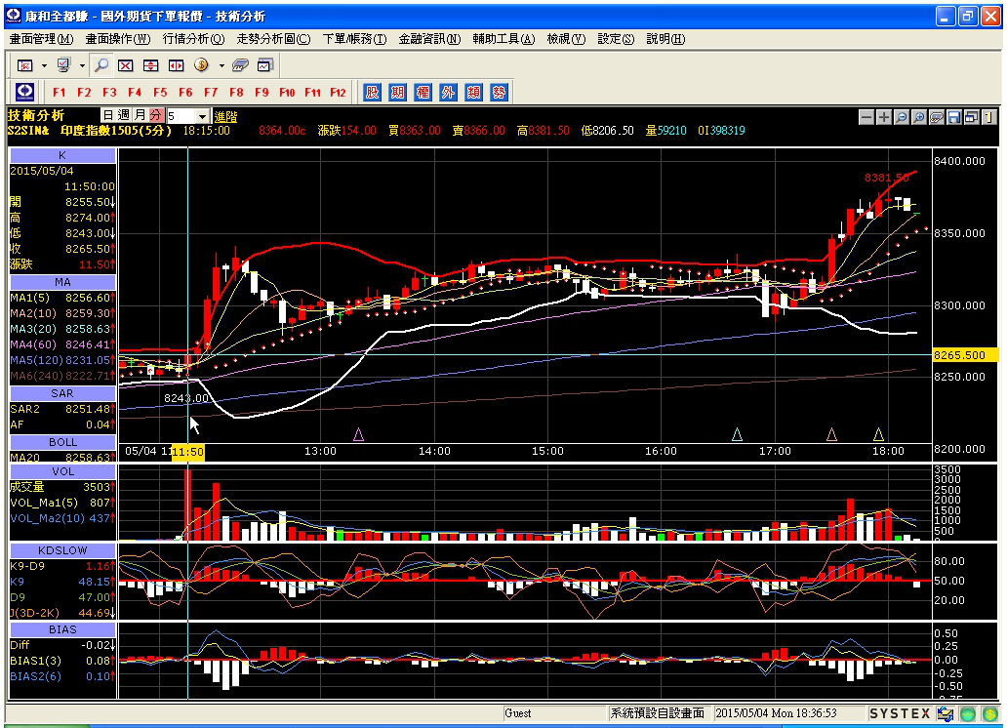Select the 月 monthly period toggle
1007x728 pixels.
click(140, 115)
